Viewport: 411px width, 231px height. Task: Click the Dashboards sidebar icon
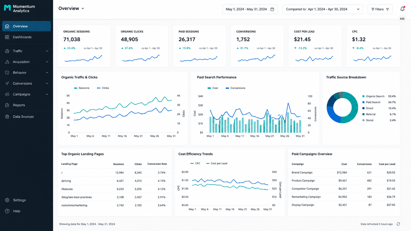7,37
